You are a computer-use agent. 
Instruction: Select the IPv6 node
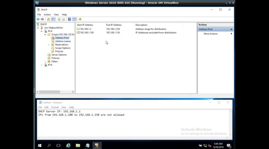[50, 65]
